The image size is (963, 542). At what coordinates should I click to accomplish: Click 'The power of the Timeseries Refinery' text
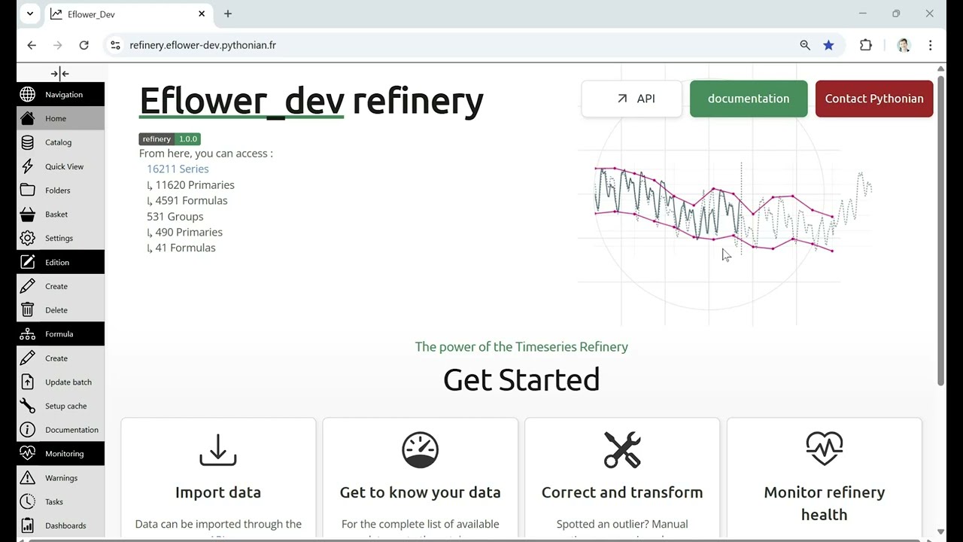click(521, 347)
